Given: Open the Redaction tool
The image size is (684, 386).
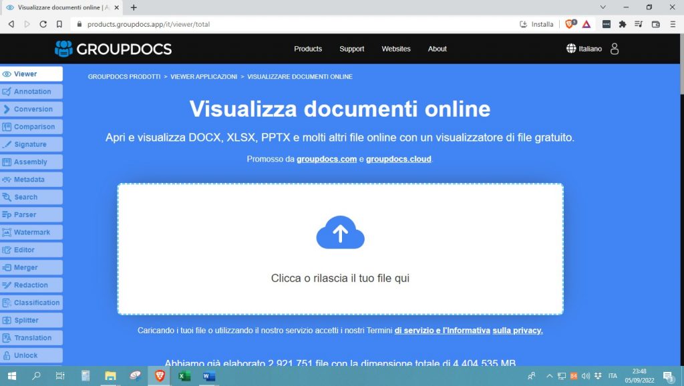Looking at the screenshot, I should [x=31, y=284].
